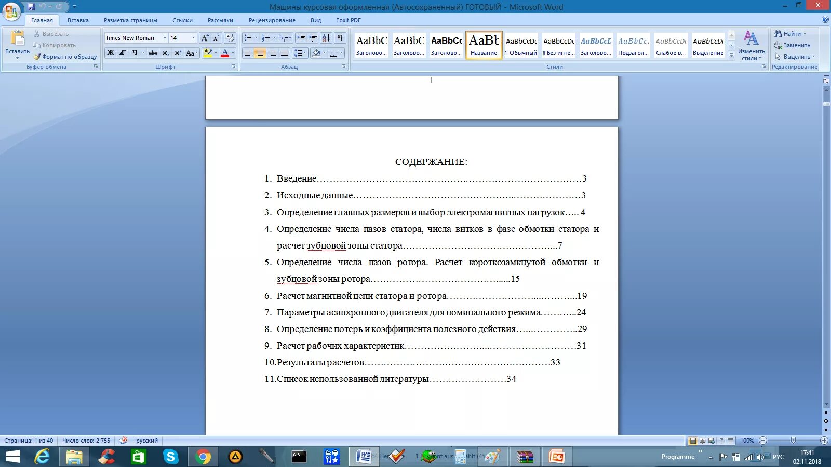The height and width of the screenshot is (467, 831).
Task: Click the zoom in plus button
Action: [824, 441]
